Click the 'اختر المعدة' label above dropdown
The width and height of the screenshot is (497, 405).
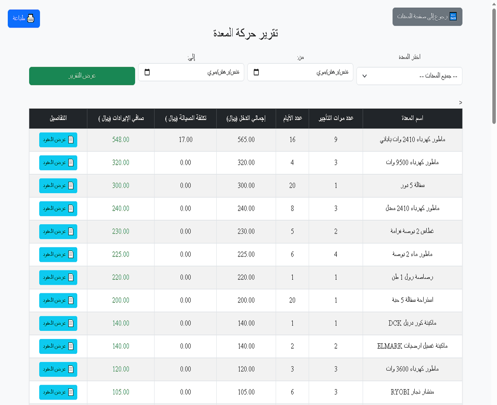(410, 57)
